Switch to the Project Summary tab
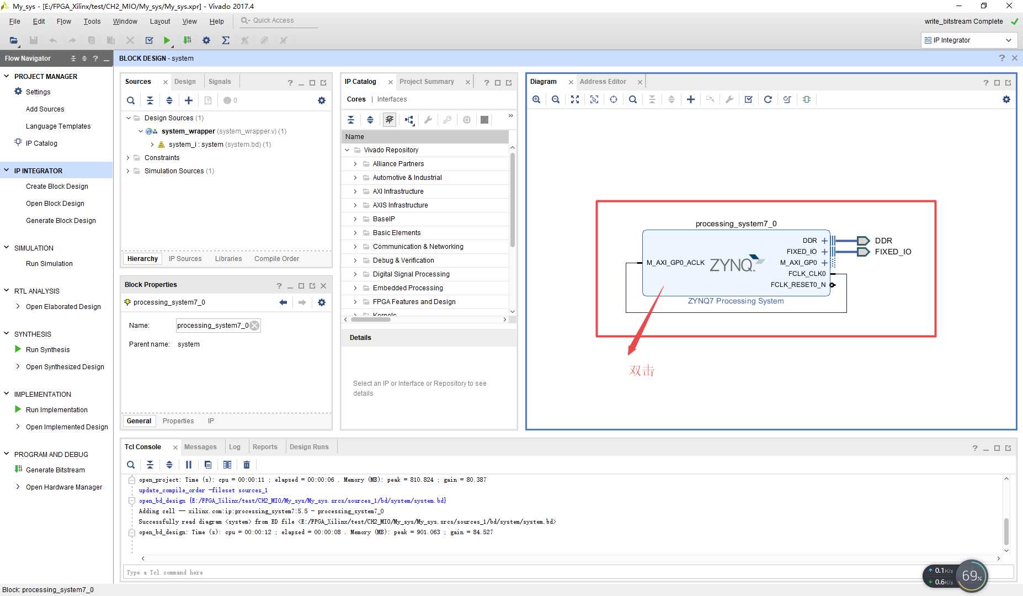This screenshot has height=596, width=1023. 427,82
